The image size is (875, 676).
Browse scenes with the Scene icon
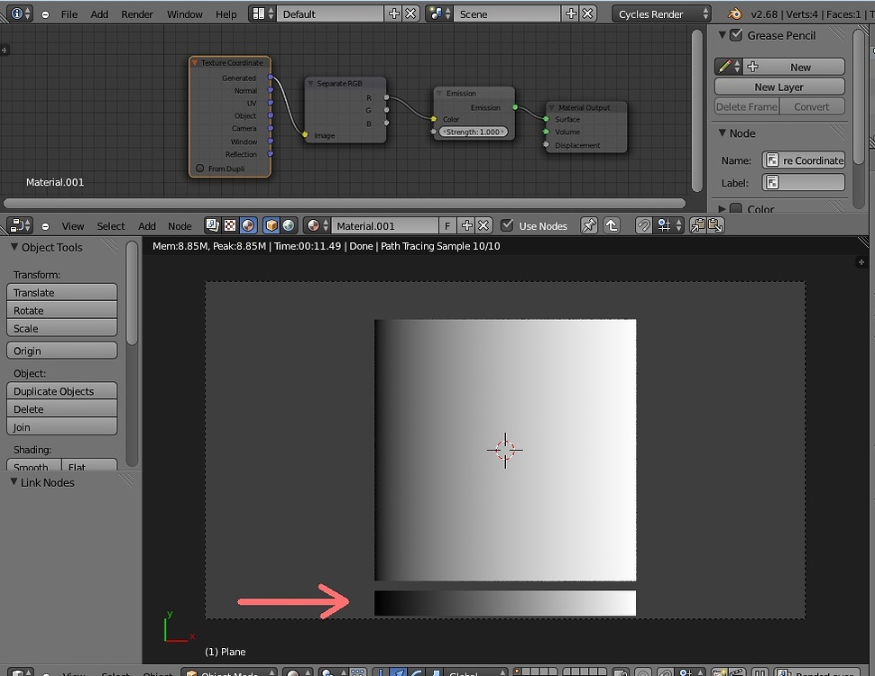click(x=439, y=14)
